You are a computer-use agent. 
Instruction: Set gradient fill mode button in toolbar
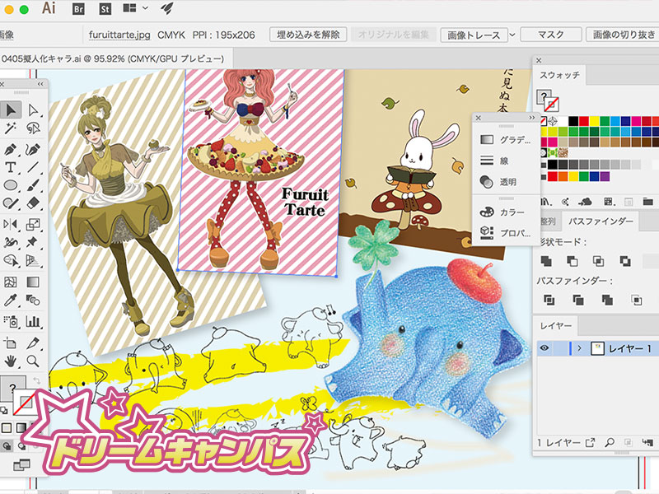coord(21,428)
